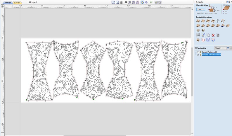Image resolution: width=232 pixels, height=136 pixels.
Task: Click the blue up arrow beside Sheet 1
Action: tap(228, 48)
